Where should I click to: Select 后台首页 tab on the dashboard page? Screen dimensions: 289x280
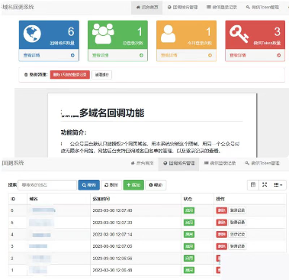(147, 8)
